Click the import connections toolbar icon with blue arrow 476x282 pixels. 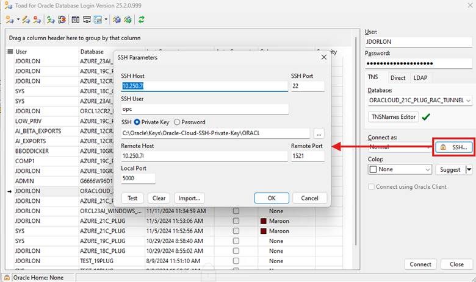(x=117, y=19)
